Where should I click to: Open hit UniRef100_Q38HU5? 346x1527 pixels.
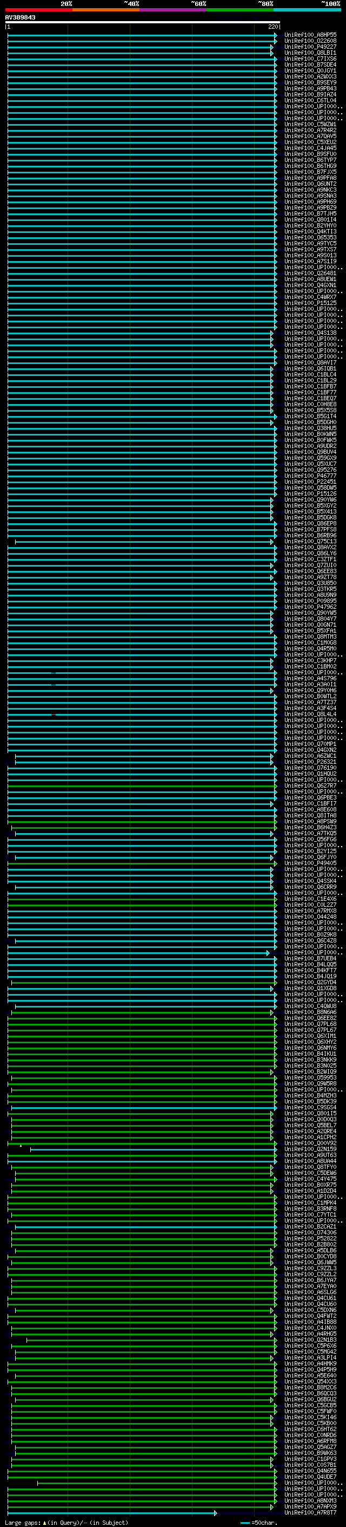click(310, 428)
